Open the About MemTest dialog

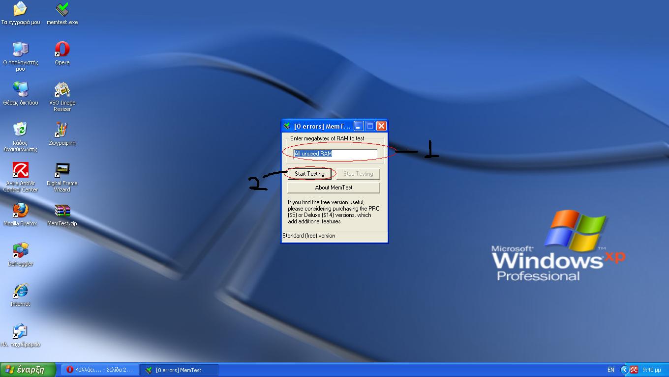[x=334, y=188]
